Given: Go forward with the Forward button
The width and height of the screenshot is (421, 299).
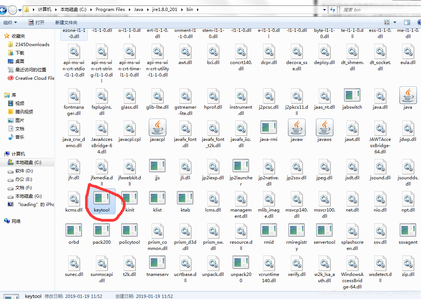Looking at the screenshot, I should [12, 10].
